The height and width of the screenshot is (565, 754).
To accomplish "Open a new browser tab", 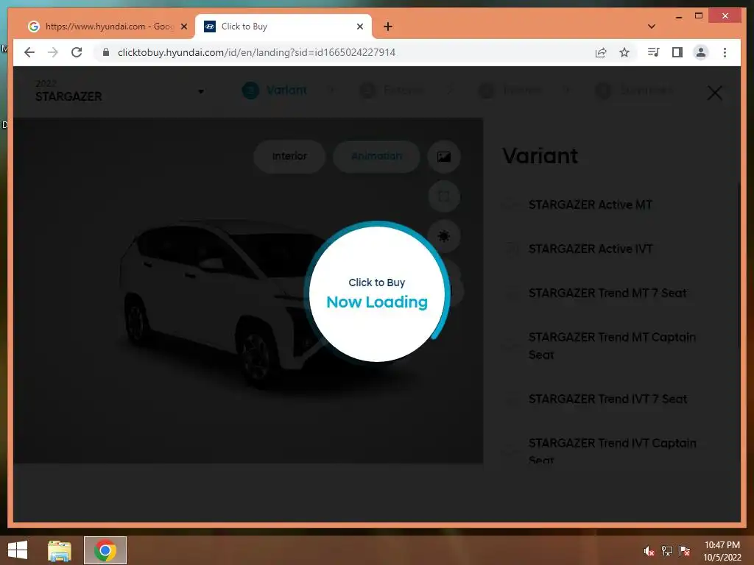I will [387, 26].
